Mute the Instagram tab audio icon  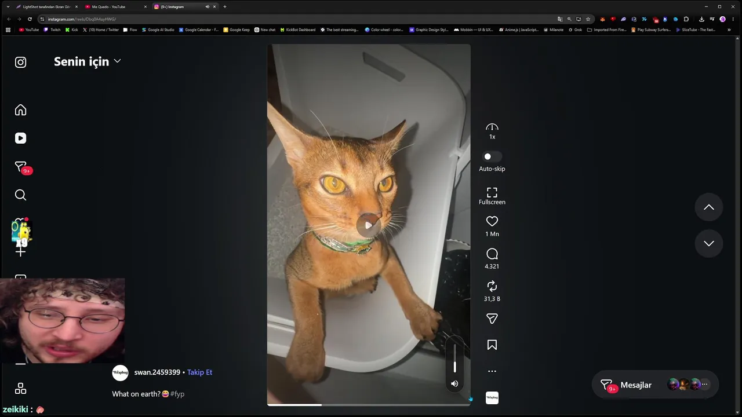pyautogui.click(x=207, y=6)
